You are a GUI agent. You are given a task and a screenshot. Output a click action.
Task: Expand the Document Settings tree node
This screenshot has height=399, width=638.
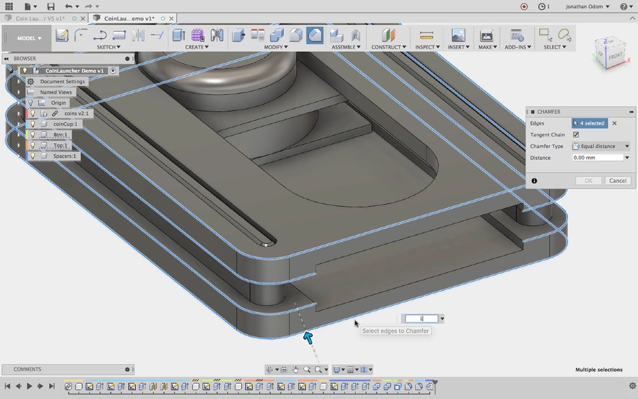(19, 82)
